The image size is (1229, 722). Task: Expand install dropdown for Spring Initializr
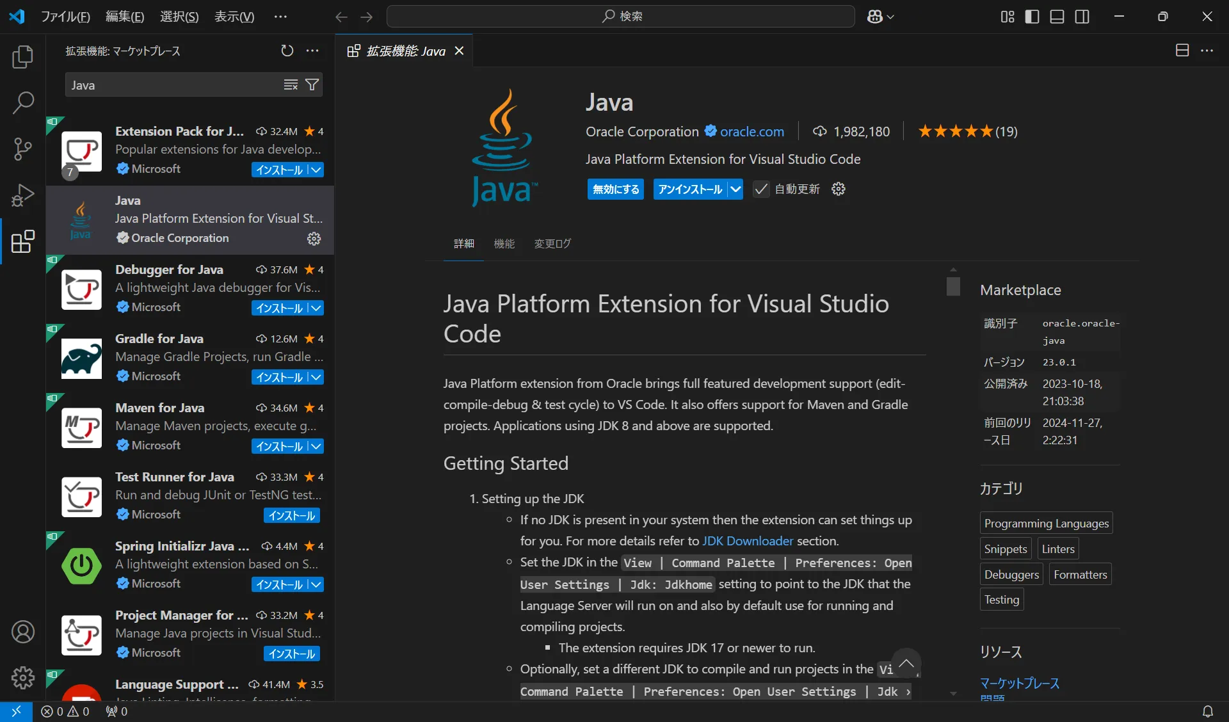coord(316,584)
